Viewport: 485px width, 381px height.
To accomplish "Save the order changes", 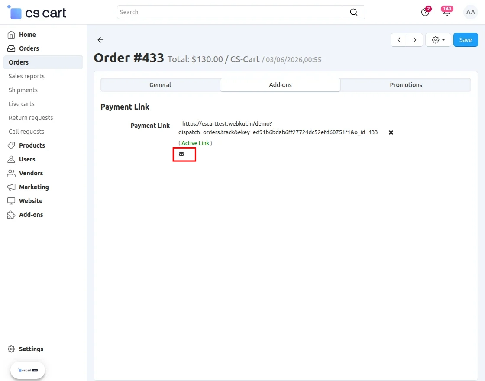I will tap(466, 39).
